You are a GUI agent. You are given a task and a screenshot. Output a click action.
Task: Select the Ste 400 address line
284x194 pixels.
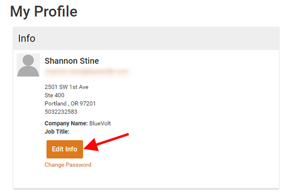click(x=54, y=95)
